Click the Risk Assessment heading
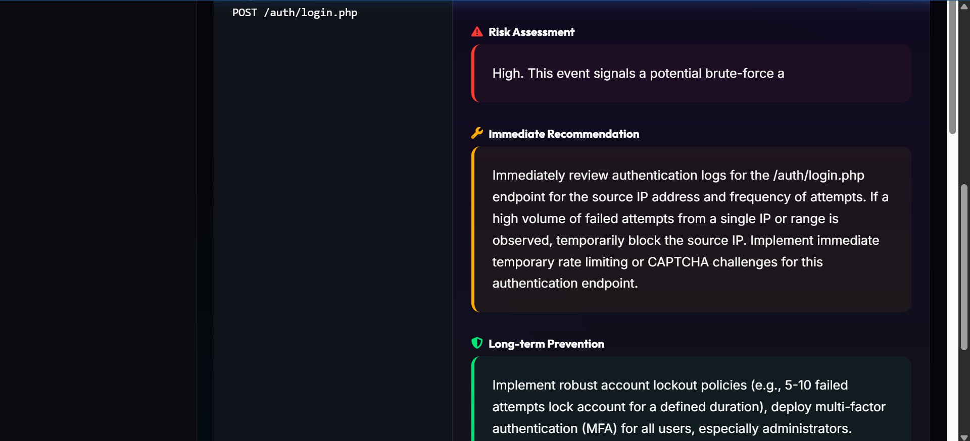970x441 pixels. 531,32
